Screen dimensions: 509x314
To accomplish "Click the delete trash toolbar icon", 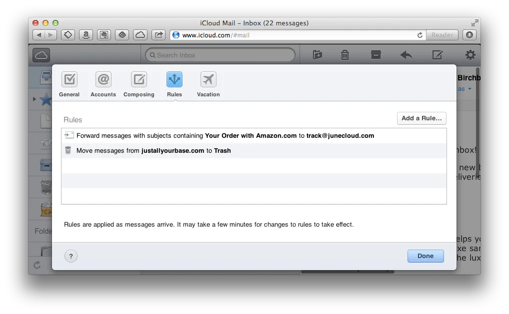I will [x=344, y=55].
